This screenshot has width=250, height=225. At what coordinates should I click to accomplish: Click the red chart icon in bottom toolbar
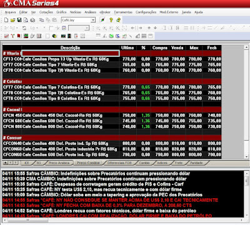[x=6, y=36]
